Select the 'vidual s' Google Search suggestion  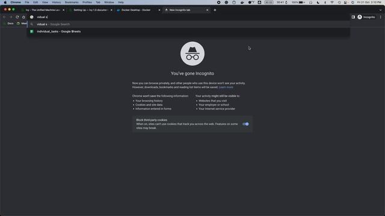[x=188, y=24]
